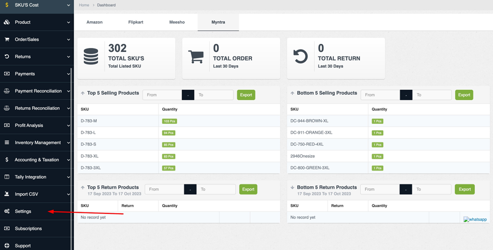Go to Home breadcrumb link
This screenshot has width=493, height=250.
point(84,5)
